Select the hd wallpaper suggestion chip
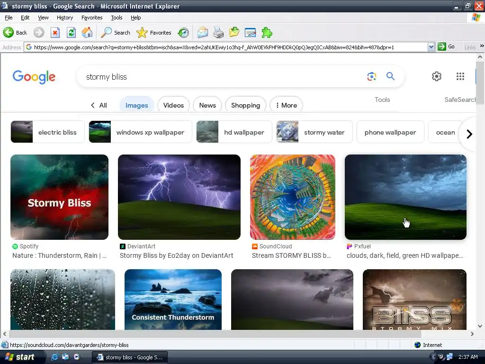 click(x=234, y=132)
